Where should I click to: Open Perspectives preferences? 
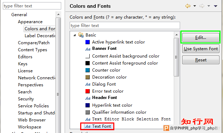31,85
